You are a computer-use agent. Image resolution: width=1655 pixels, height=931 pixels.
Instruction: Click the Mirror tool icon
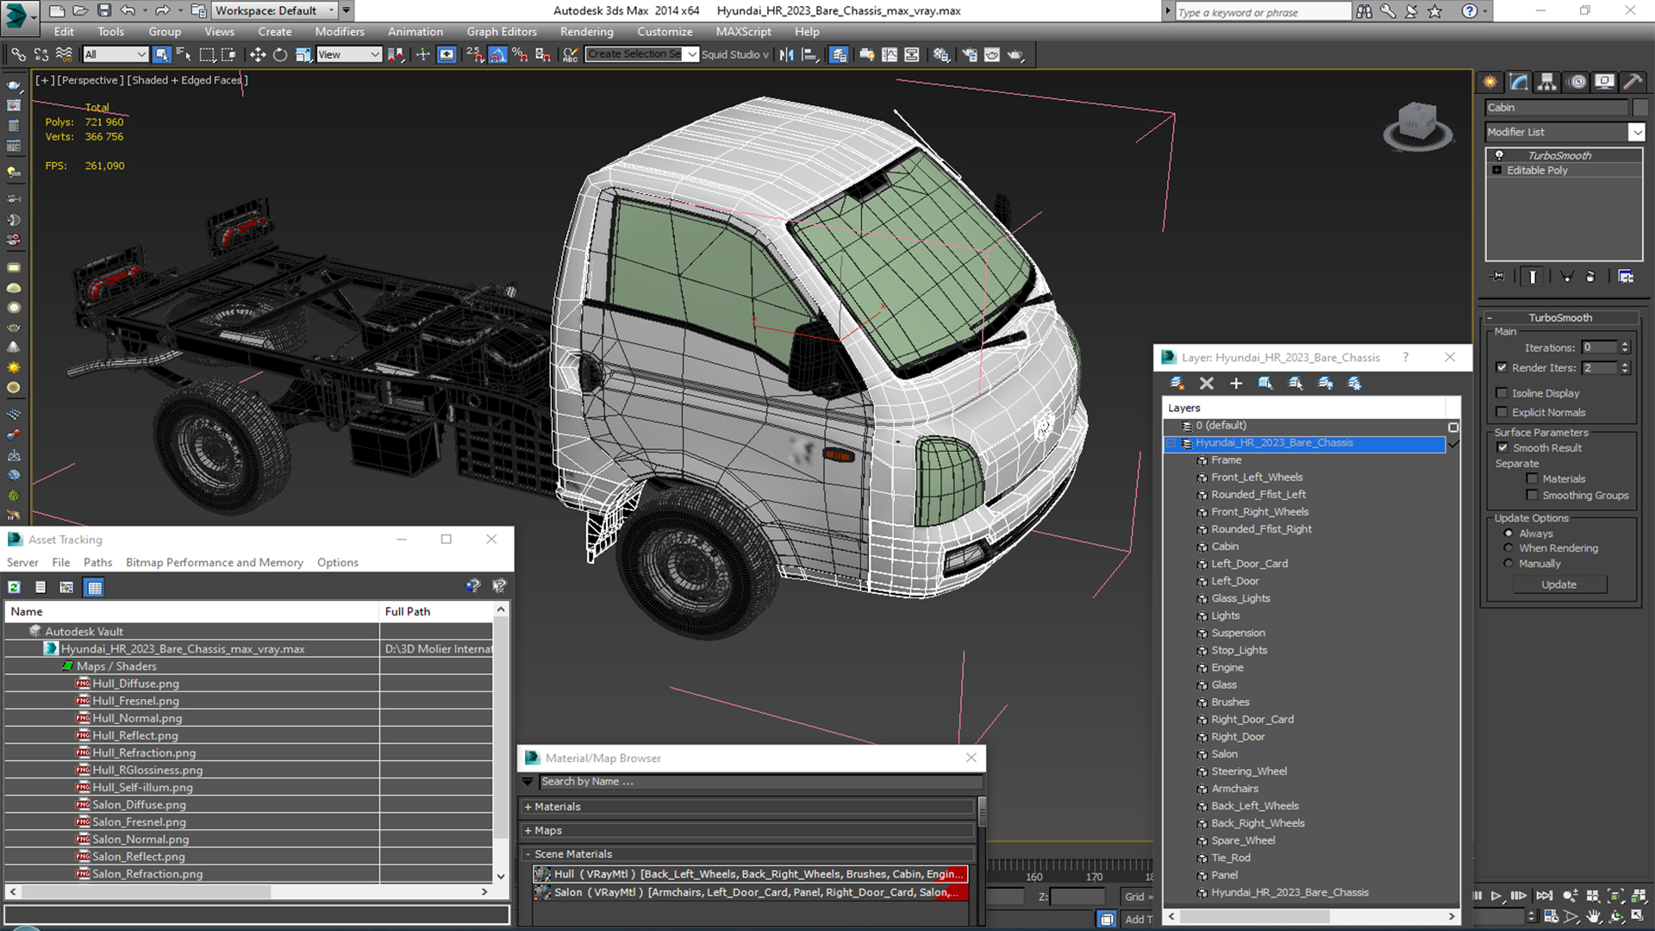pyautogui.click(x=786, y=54)
